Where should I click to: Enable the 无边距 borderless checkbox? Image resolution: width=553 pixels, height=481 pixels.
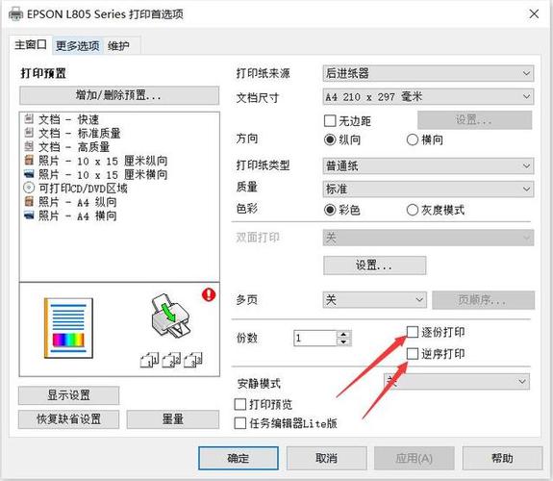(x=330, y=120)
